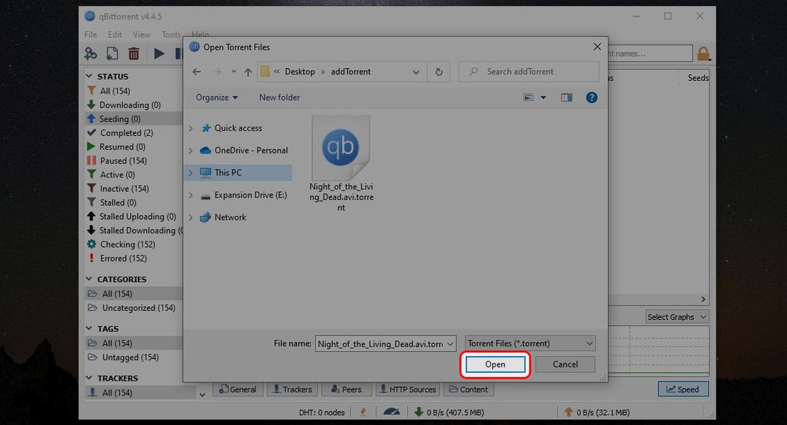Click the Delete torrent trash icon
The height and width of the screenshot is (425, 787).
[x=133, y=53]
